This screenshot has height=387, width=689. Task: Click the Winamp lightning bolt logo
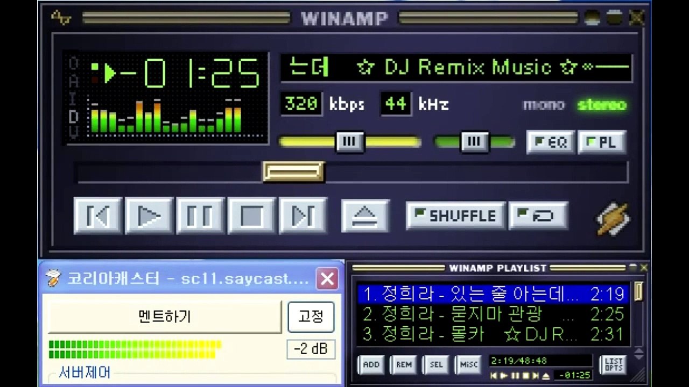tap(613, 218)
